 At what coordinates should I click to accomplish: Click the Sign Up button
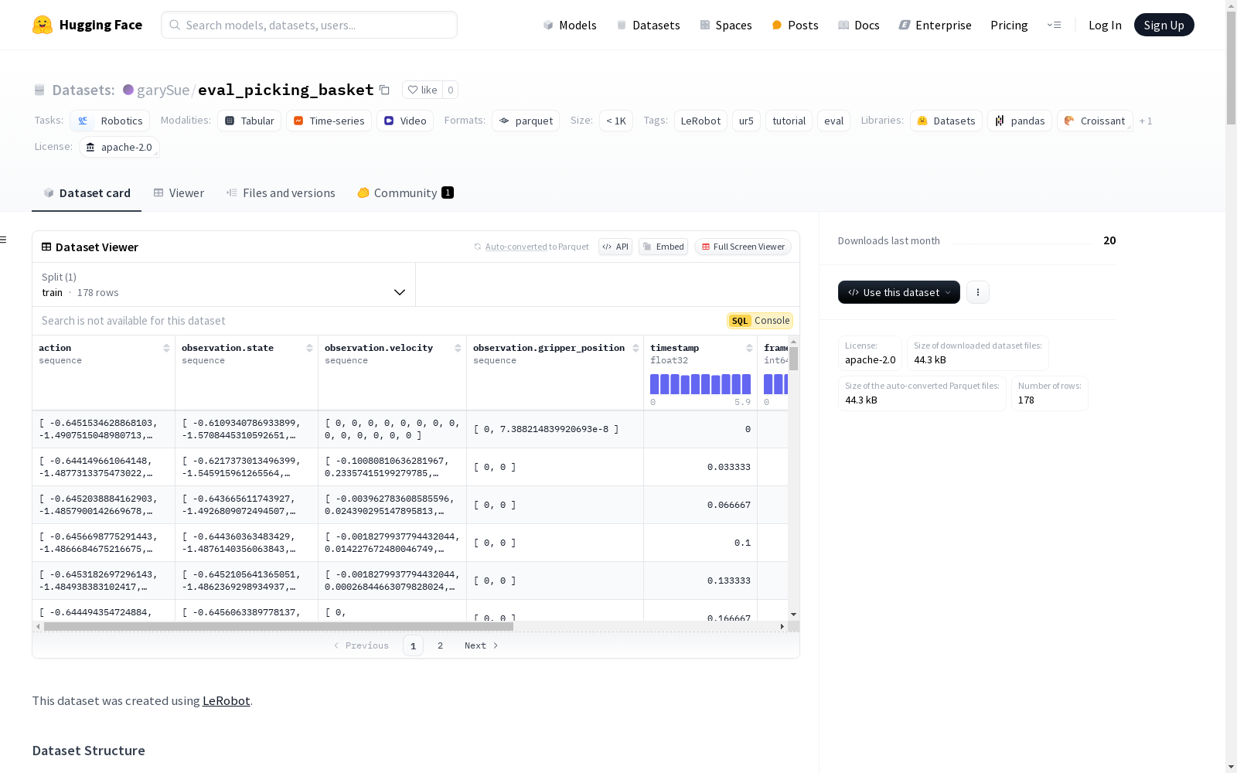[1164, 25]
